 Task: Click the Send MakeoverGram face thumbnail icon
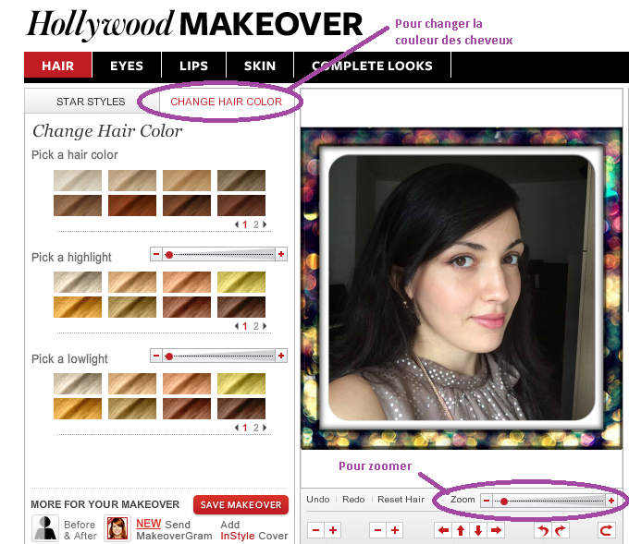[117, 528]
